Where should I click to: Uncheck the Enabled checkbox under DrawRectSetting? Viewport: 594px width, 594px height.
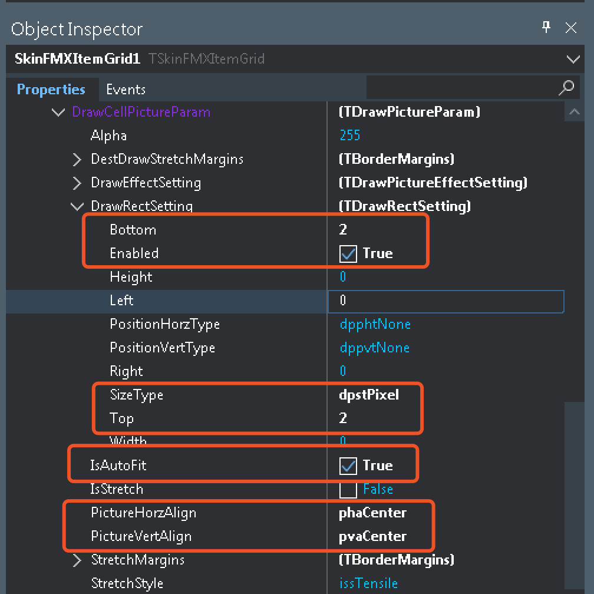pyautogui.click(x=348, y=254)
